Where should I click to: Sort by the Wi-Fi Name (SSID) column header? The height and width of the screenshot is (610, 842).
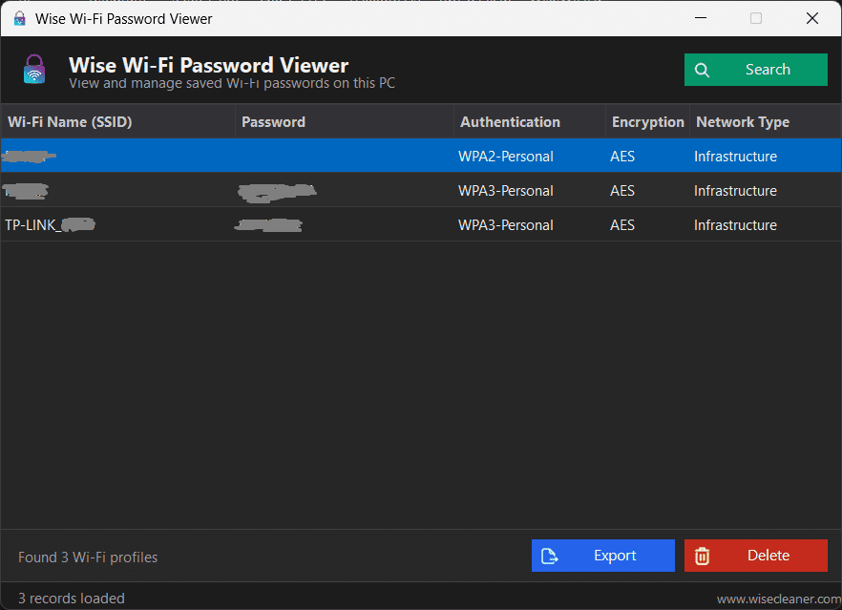pyautogui.click(x=70, y=122)
